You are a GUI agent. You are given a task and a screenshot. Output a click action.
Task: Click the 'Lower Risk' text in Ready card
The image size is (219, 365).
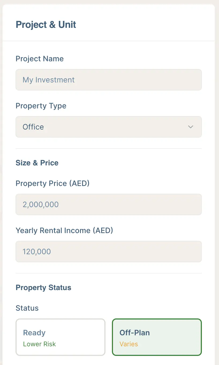pyautogui.click(x=39, y=344)
